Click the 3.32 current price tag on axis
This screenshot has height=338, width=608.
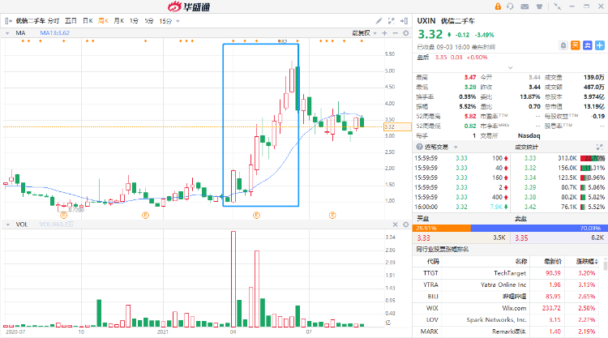pyautogui.click(x=397, y=126)
